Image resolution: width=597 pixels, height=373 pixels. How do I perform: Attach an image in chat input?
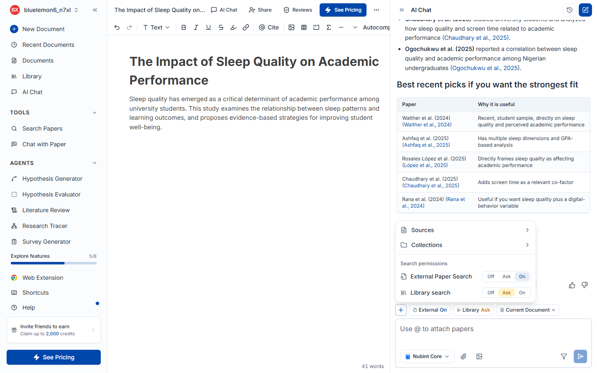click(x=479, y=356)
